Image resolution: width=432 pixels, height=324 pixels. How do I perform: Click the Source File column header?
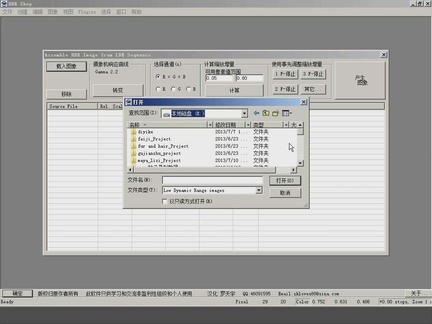tap(72, 106)
